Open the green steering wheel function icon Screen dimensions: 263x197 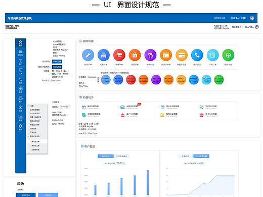coord(228,55)
